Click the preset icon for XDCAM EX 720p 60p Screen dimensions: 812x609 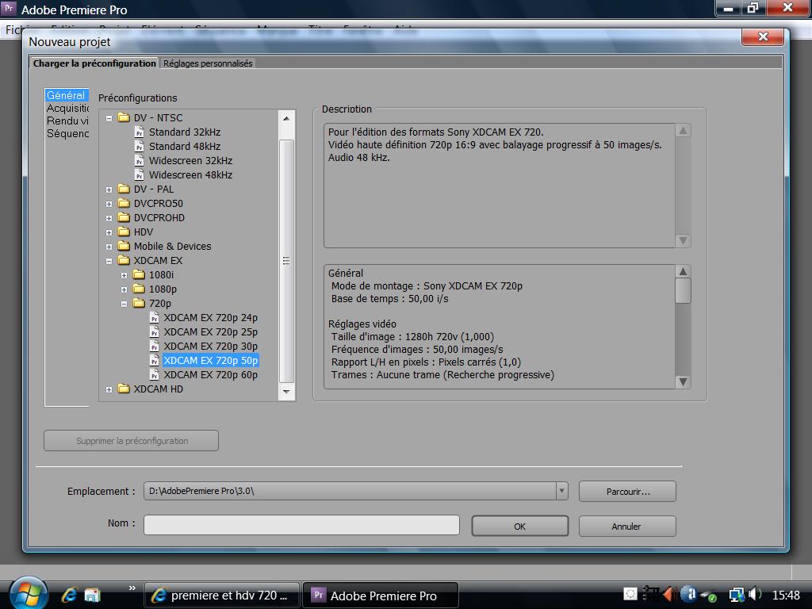[155, 375]
